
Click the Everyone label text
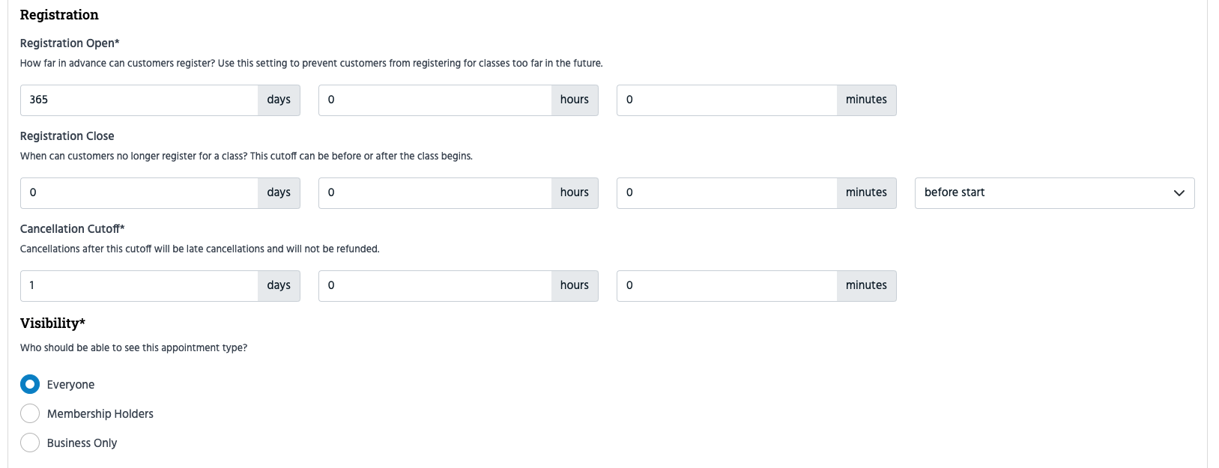tap(70, 385)
